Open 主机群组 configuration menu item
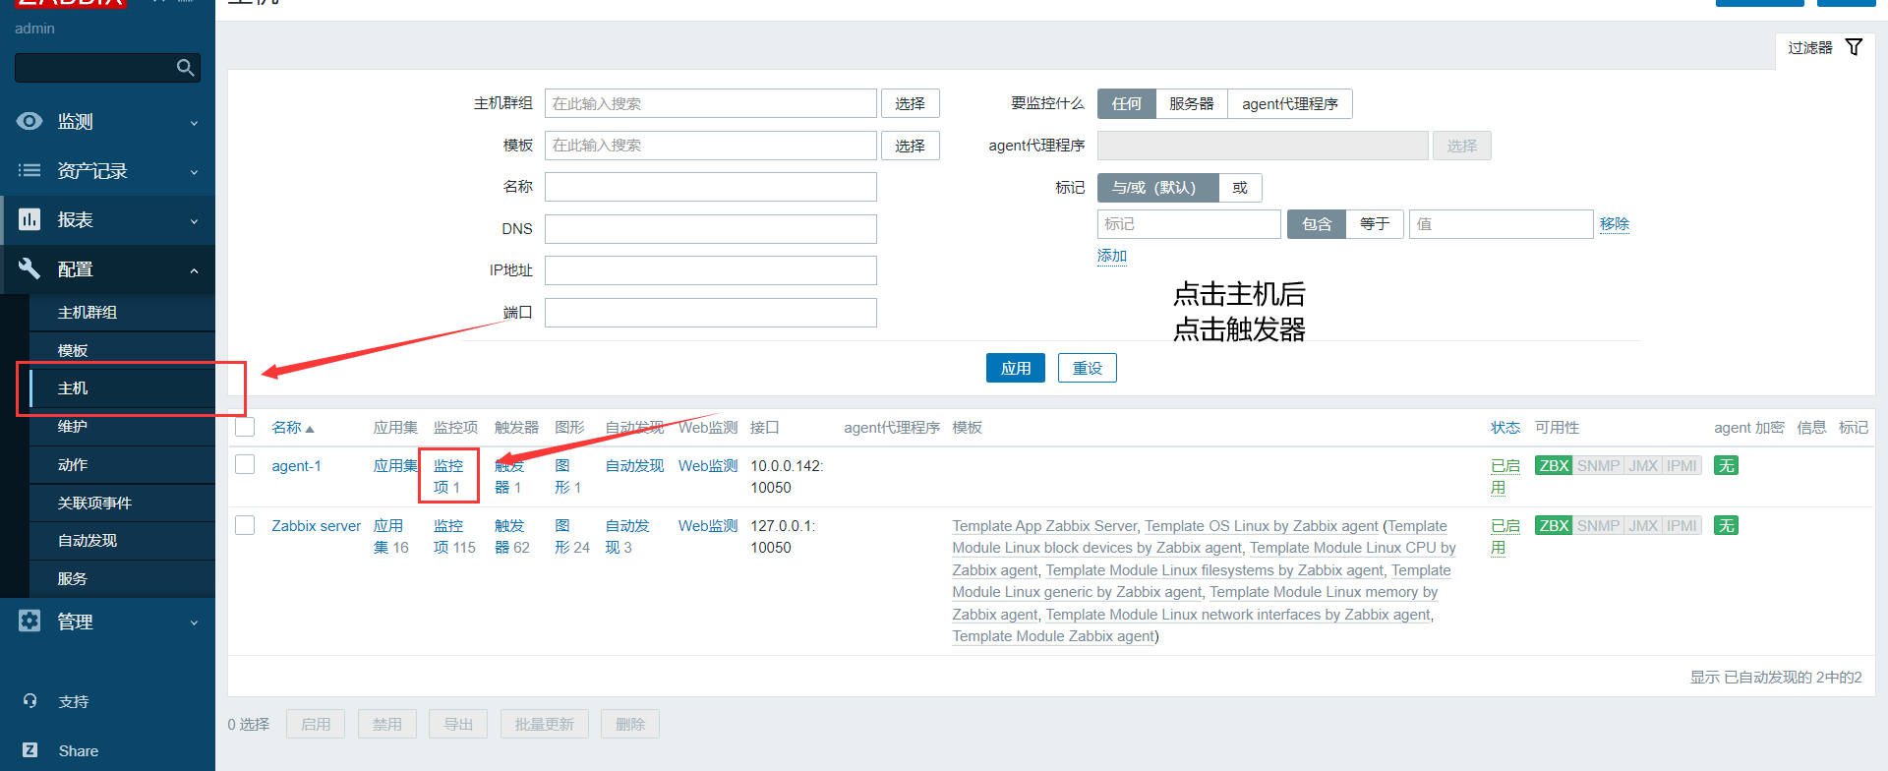Screen dimensions: 1888x771 [122, 313]
